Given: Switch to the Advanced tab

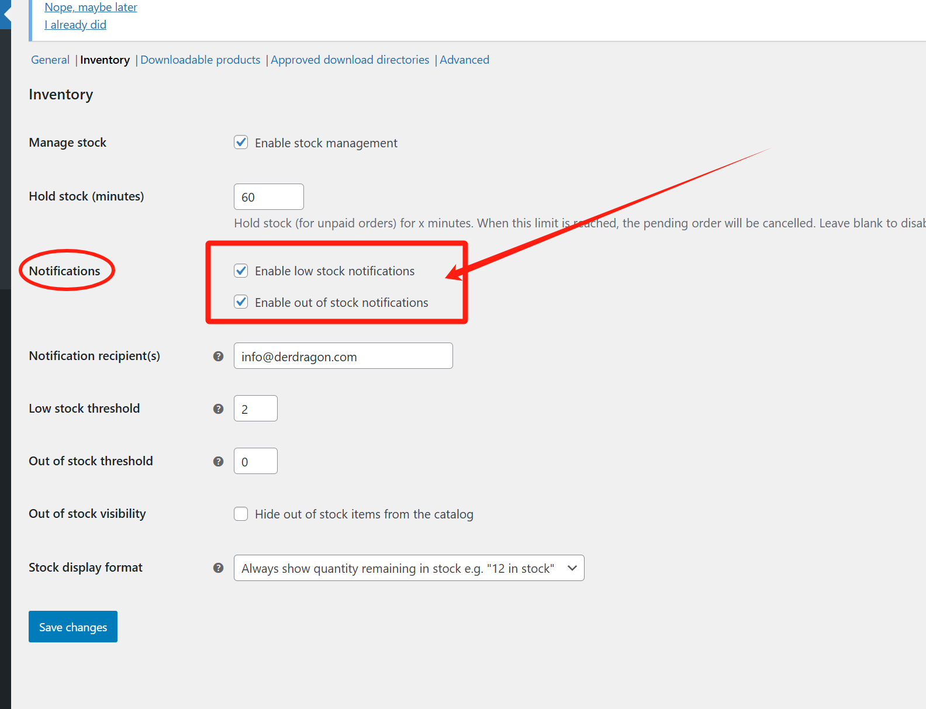Looking at the screenshot, I should (x=464, y=60).
